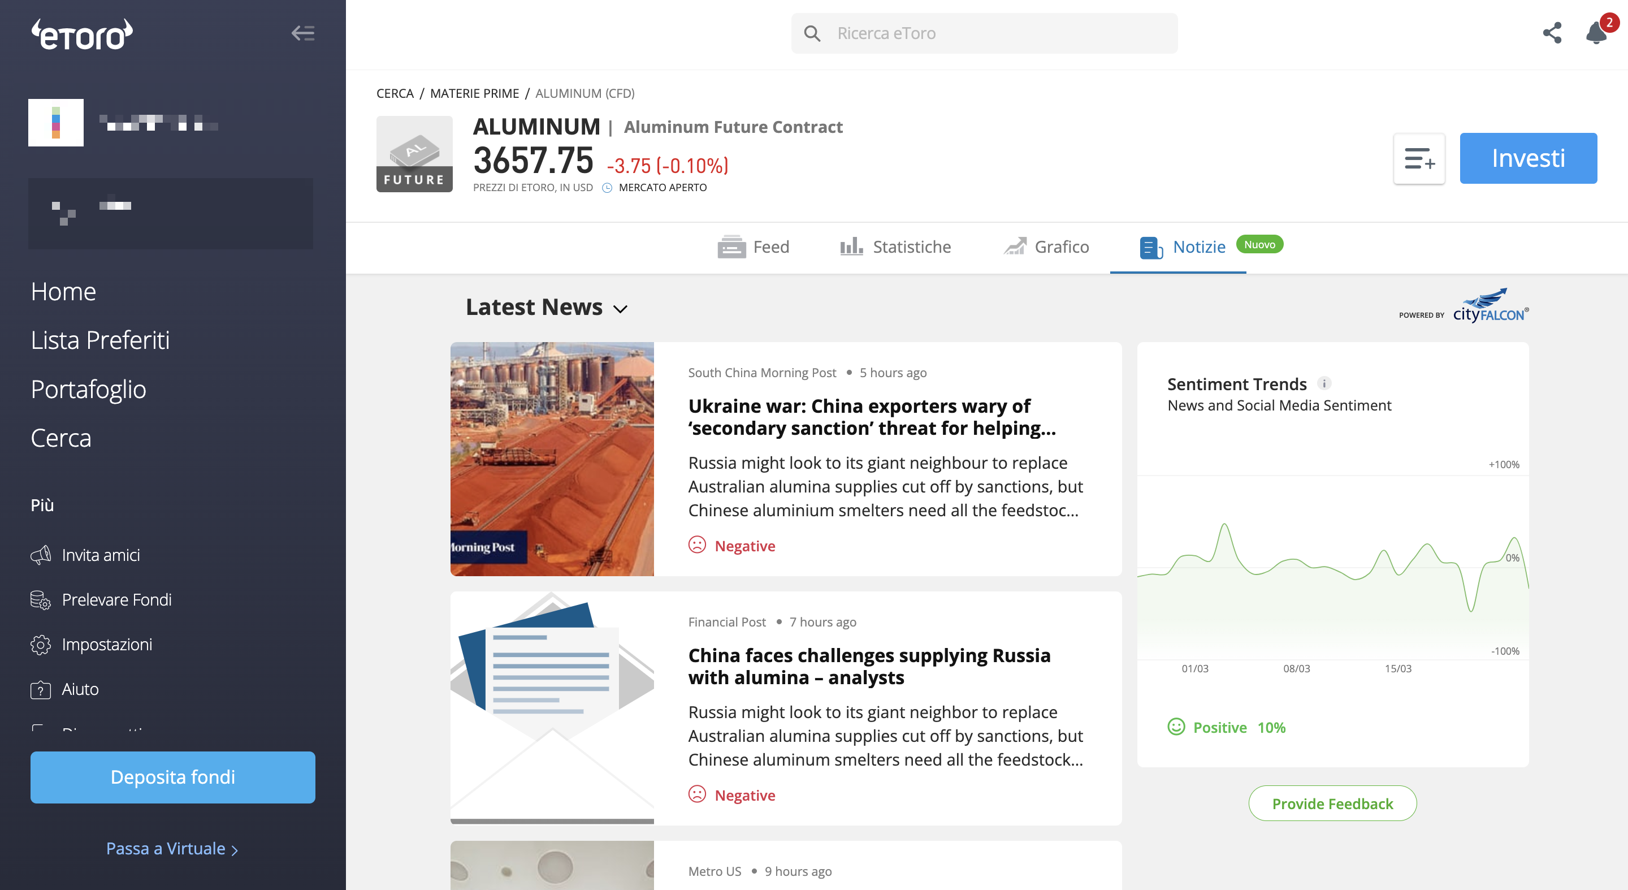The height and width of the screenshot is (890, 1628).
Task: Collapse the sidebar with the arrow icon
Action: (303, 33)
